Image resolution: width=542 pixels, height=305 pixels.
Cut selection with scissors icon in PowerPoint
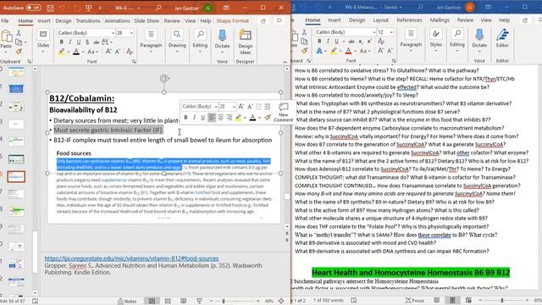tap(19, 33)
